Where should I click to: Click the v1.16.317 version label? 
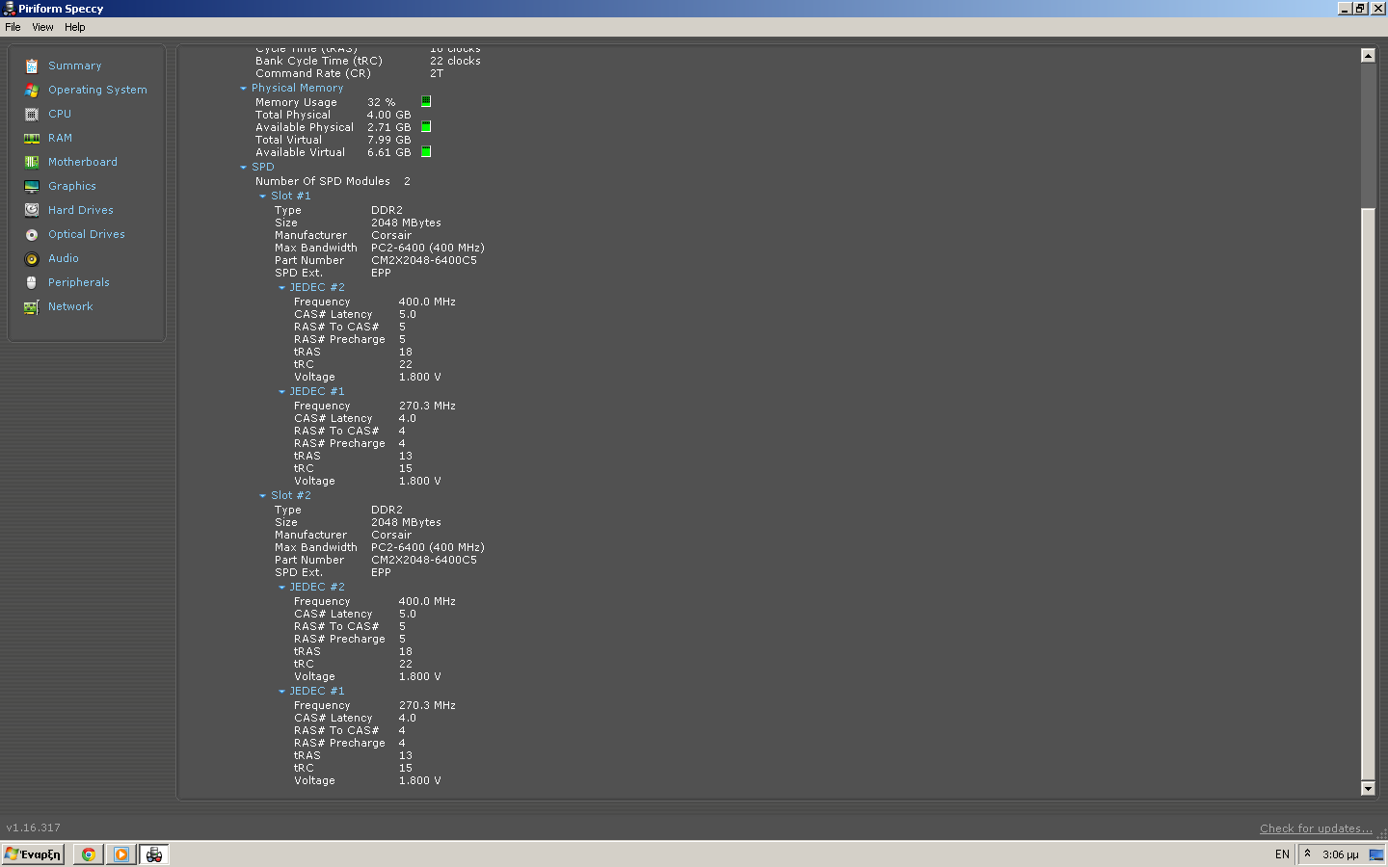(34, 828)
